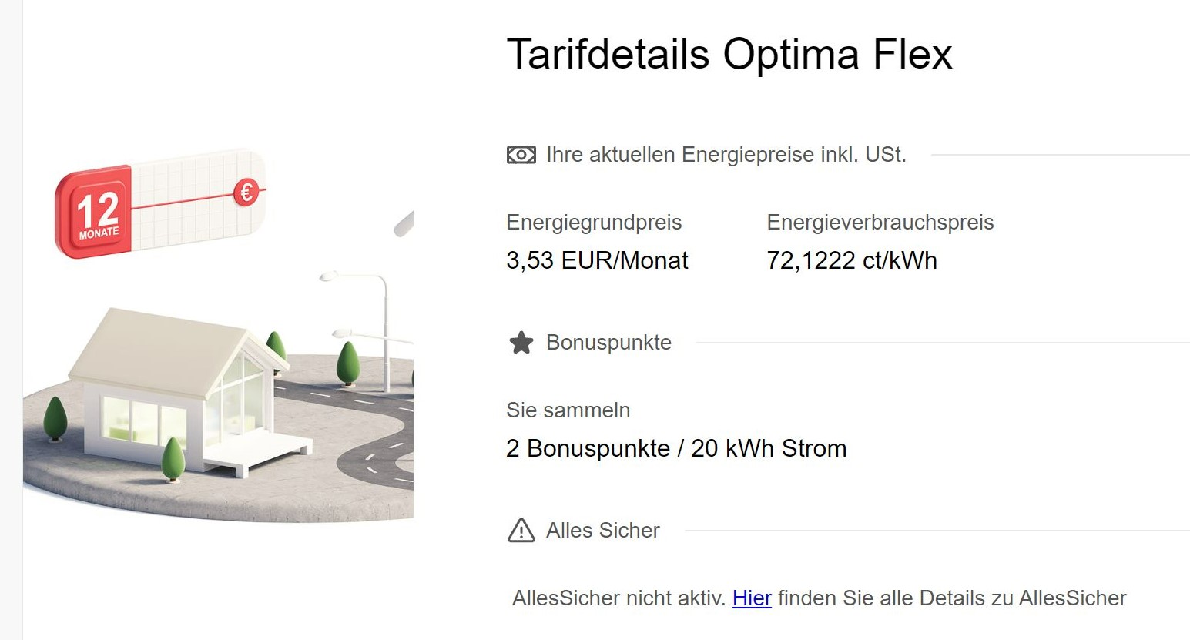The image size is (1190, 640).
Task: Open the Hier link for AllesSicher details
Action: coord(752,598)
